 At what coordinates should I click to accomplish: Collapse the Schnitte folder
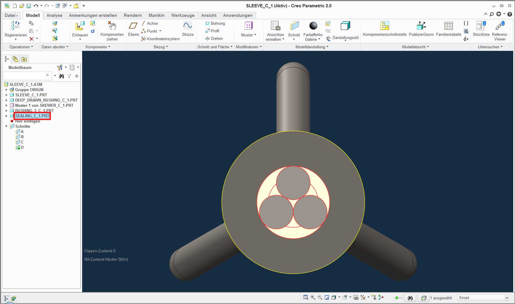tap(6, 126)
